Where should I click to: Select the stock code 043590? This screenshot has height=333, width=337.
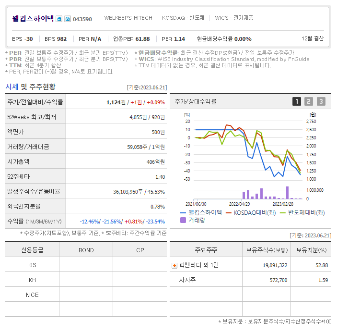82,19
